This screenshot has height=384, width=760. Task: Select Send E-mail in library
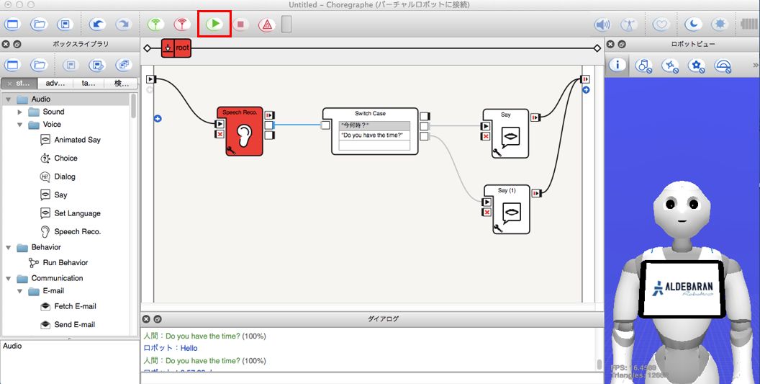click(x=68, y=325)
